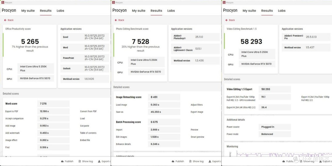Image resolution: width=332 pixels, height=166 pixels.
Task: Select Image Retouching score 8 491
Action: (164, 97)
